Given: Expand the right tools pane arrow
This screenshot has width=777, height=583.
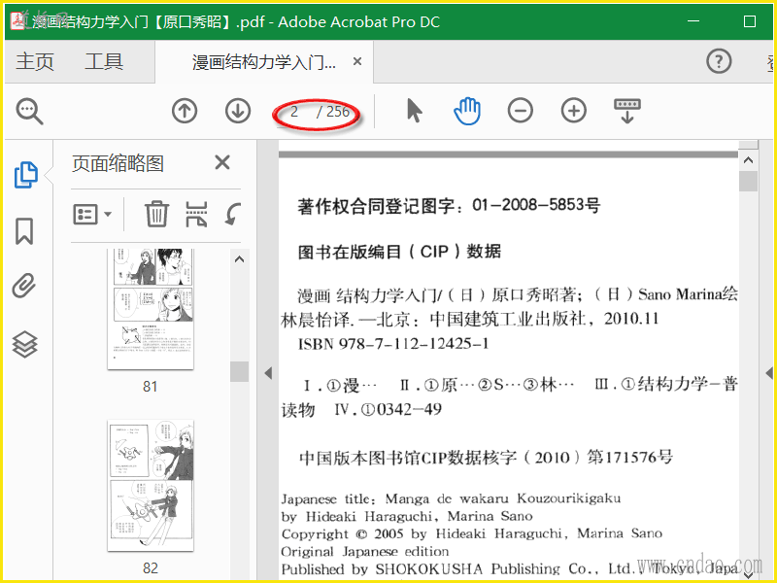Looking at the screenshot, I should pyautogui.click(x=769, y=373).
